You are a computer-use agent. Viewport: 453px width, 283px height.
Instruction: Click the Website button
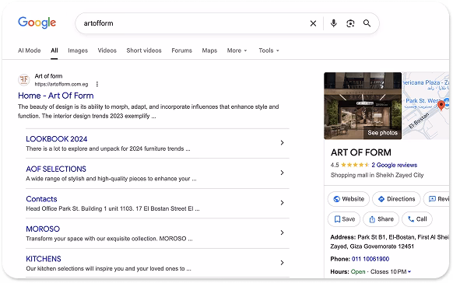click(x=349, y=199)
